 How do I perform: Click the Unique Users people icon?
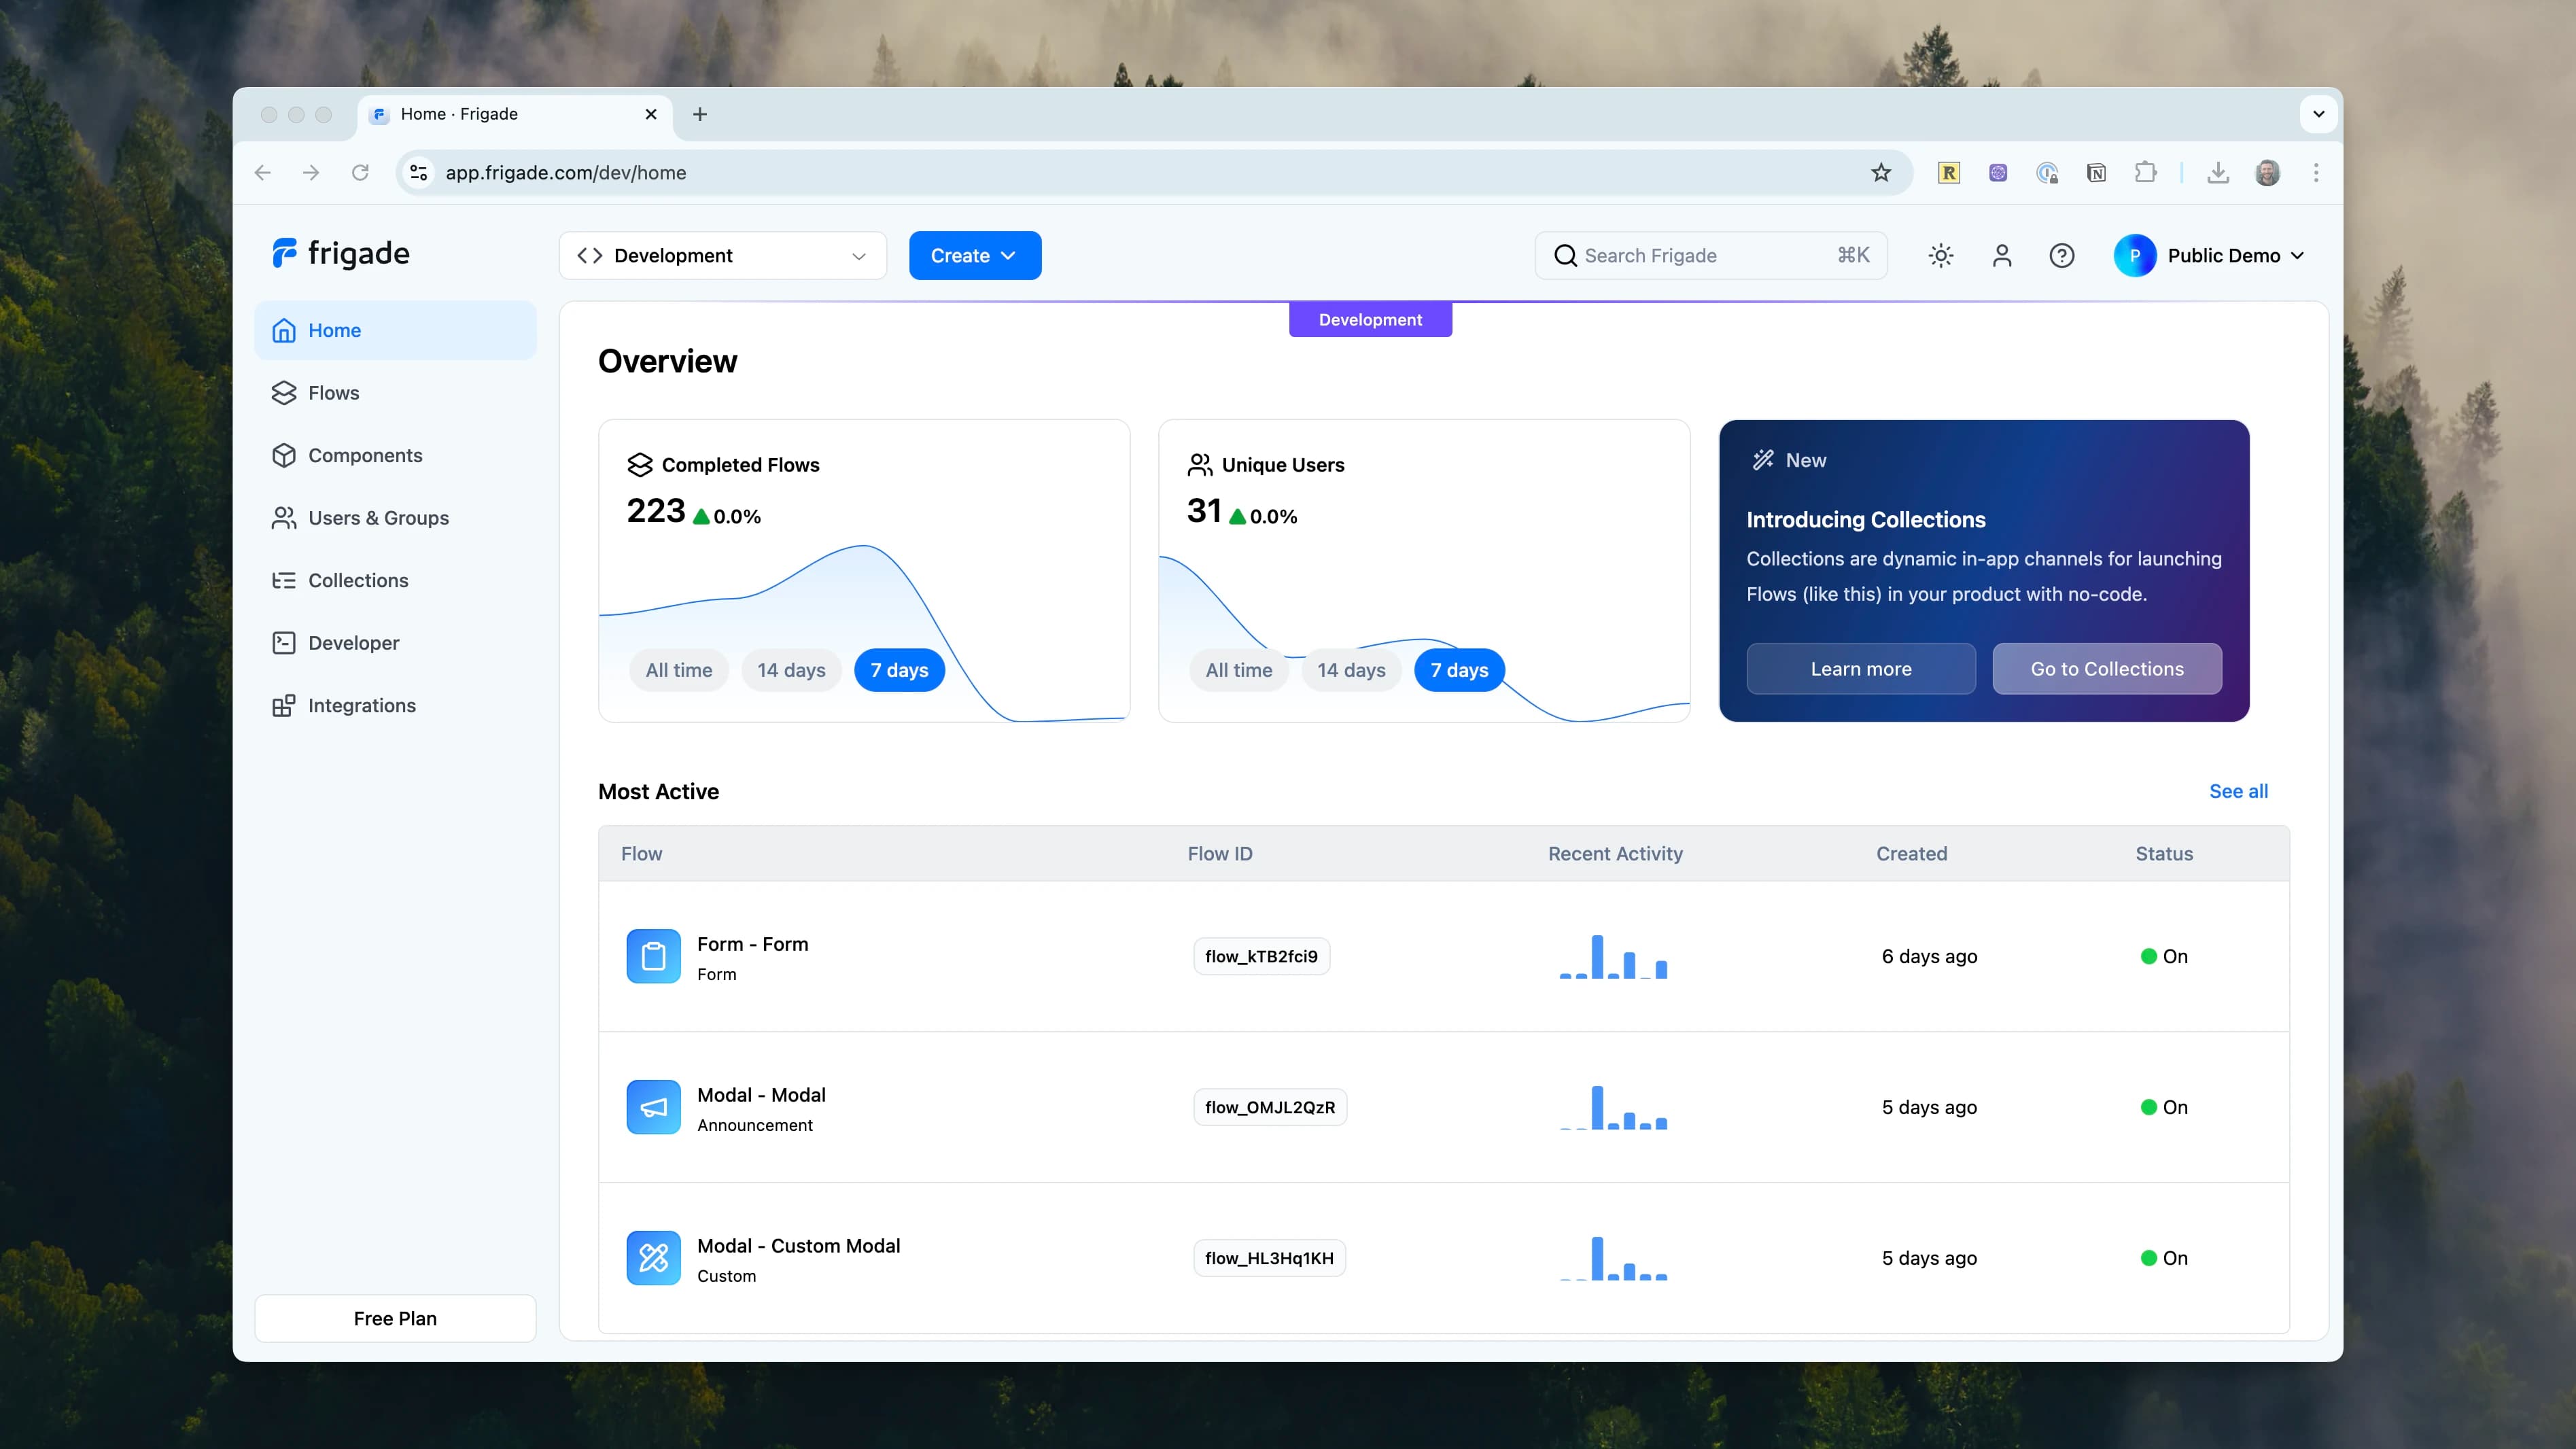1200,465
